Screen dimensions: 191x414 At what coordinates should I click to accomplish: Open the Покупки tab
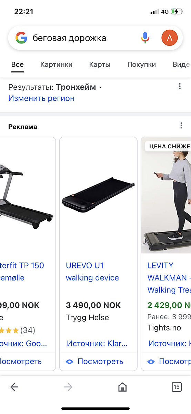(142, 65)
